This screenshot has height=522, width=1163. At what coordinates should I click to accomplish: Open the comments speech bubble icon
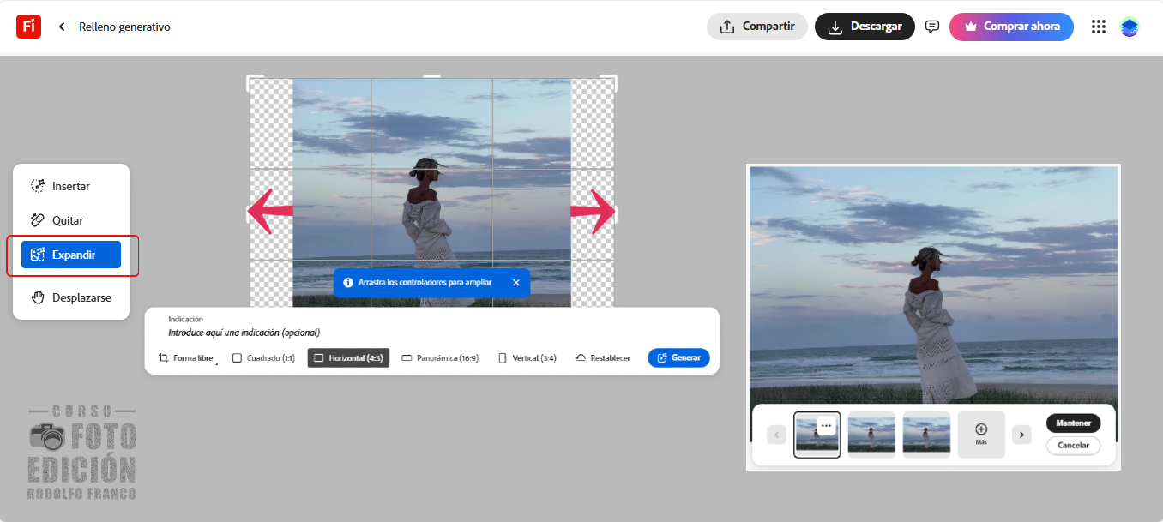pos(932,27)
